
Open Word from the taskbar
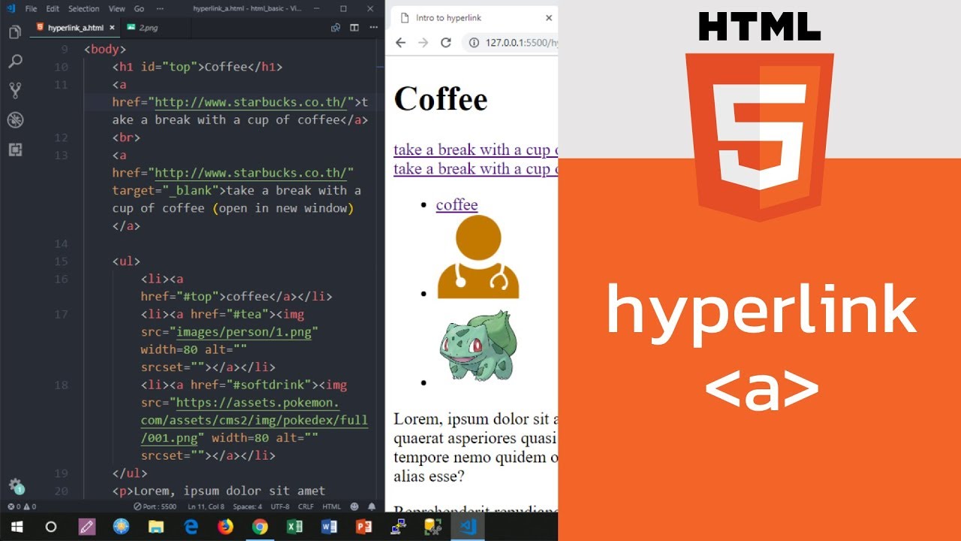point(329,527)
